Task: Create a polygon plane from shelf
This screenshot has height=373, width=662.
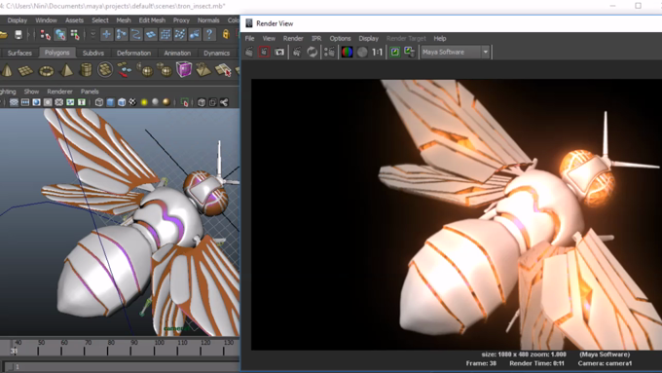Action: coord(25,70)
